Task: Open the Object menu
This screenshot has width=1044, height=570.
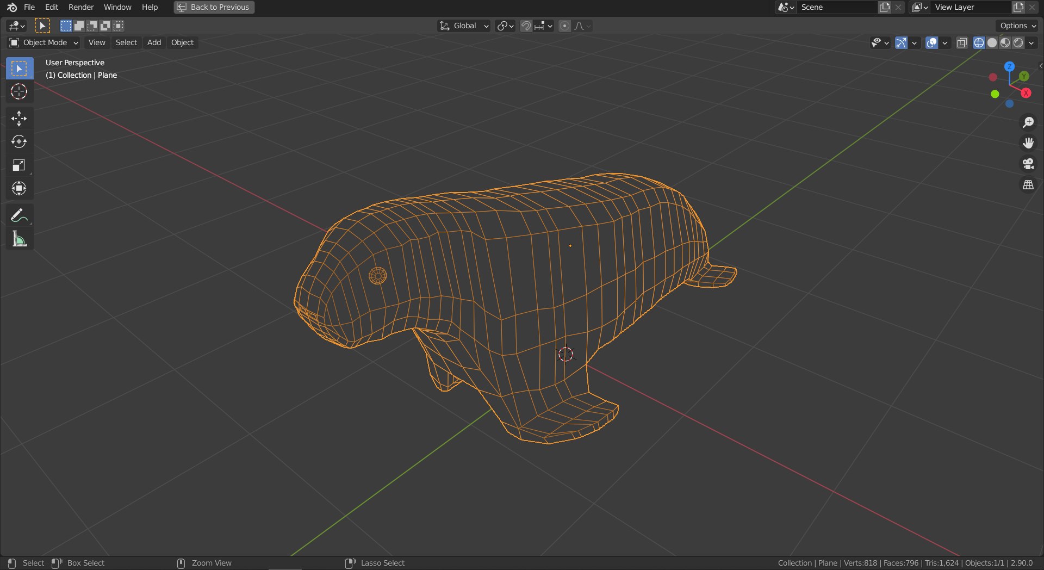Action: [182, 42]
